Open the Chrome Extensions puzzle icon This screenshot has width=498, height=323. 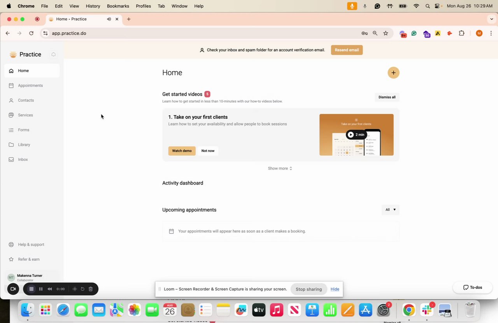pyautogui.click(x=462, y=33)
